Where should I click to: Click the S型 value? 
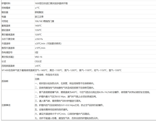tap(36, 52)
